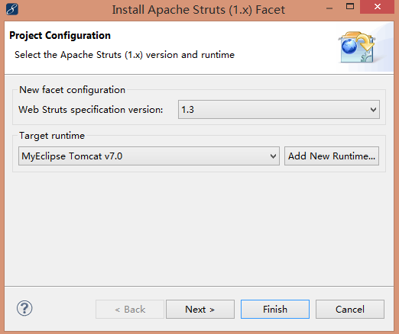The width and height of the screenshot is (399, 334).
Task: Click the Web Struts specification version label
Action: pos(91,110)
